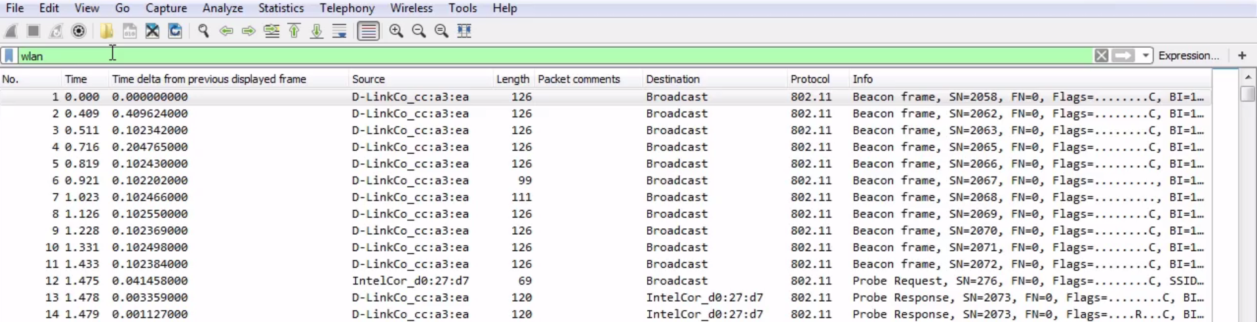This screenshot has width=1257, height=322.
Task: Open the View menu
Action: pos(87,9)
